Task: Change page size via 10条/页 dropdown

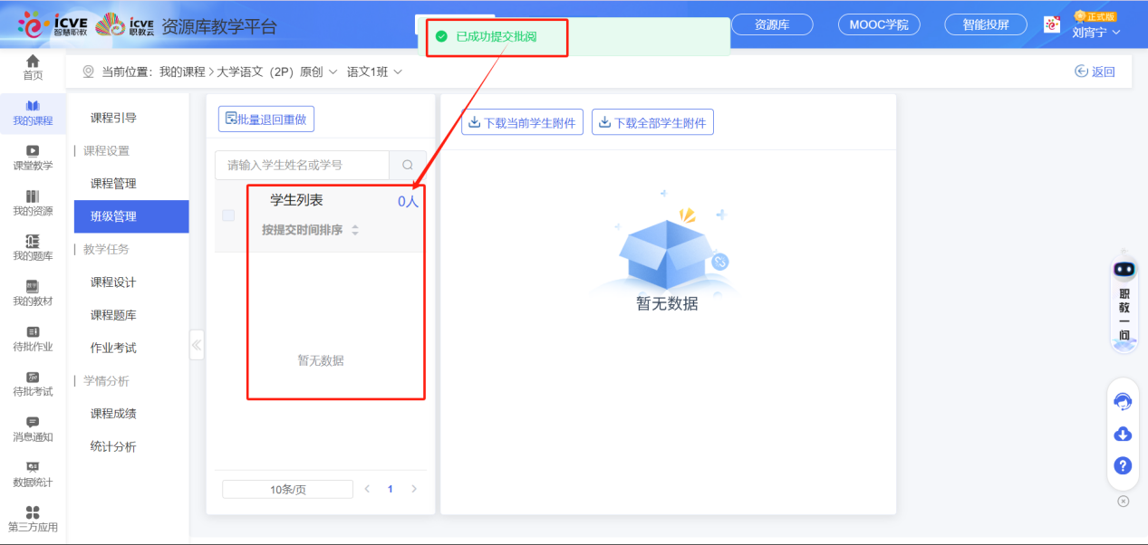Action: 286,488
